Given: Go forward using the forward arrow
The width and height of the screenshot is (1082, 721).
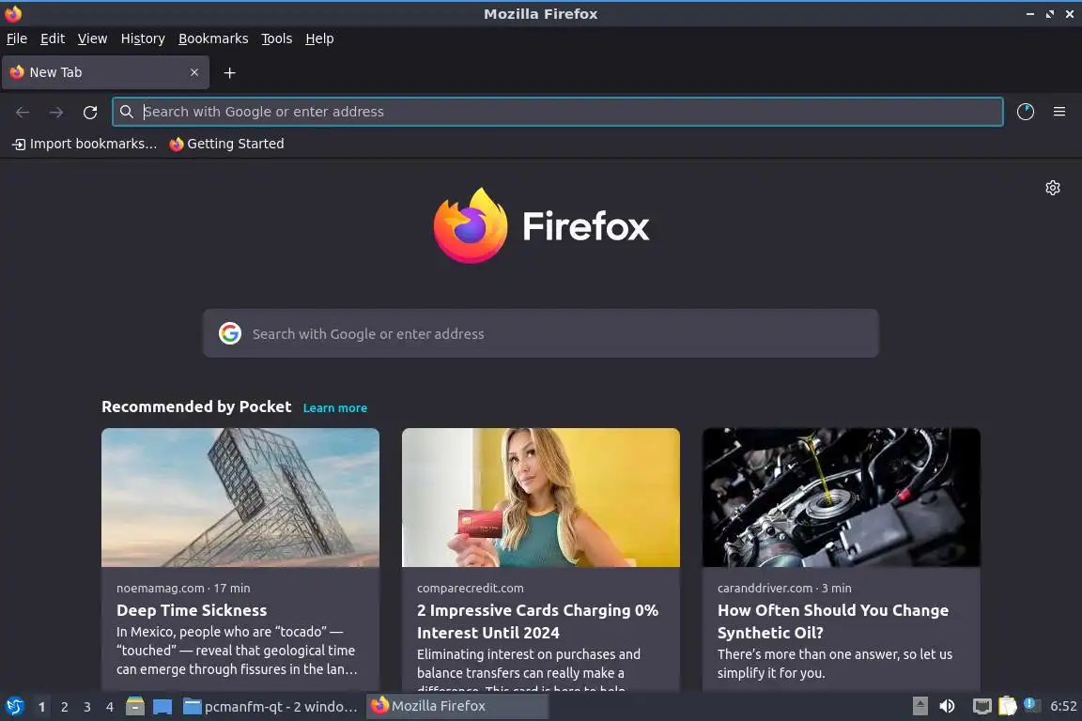Looking at the screenshot, I should pyautogui.click(x=56, y=112).
